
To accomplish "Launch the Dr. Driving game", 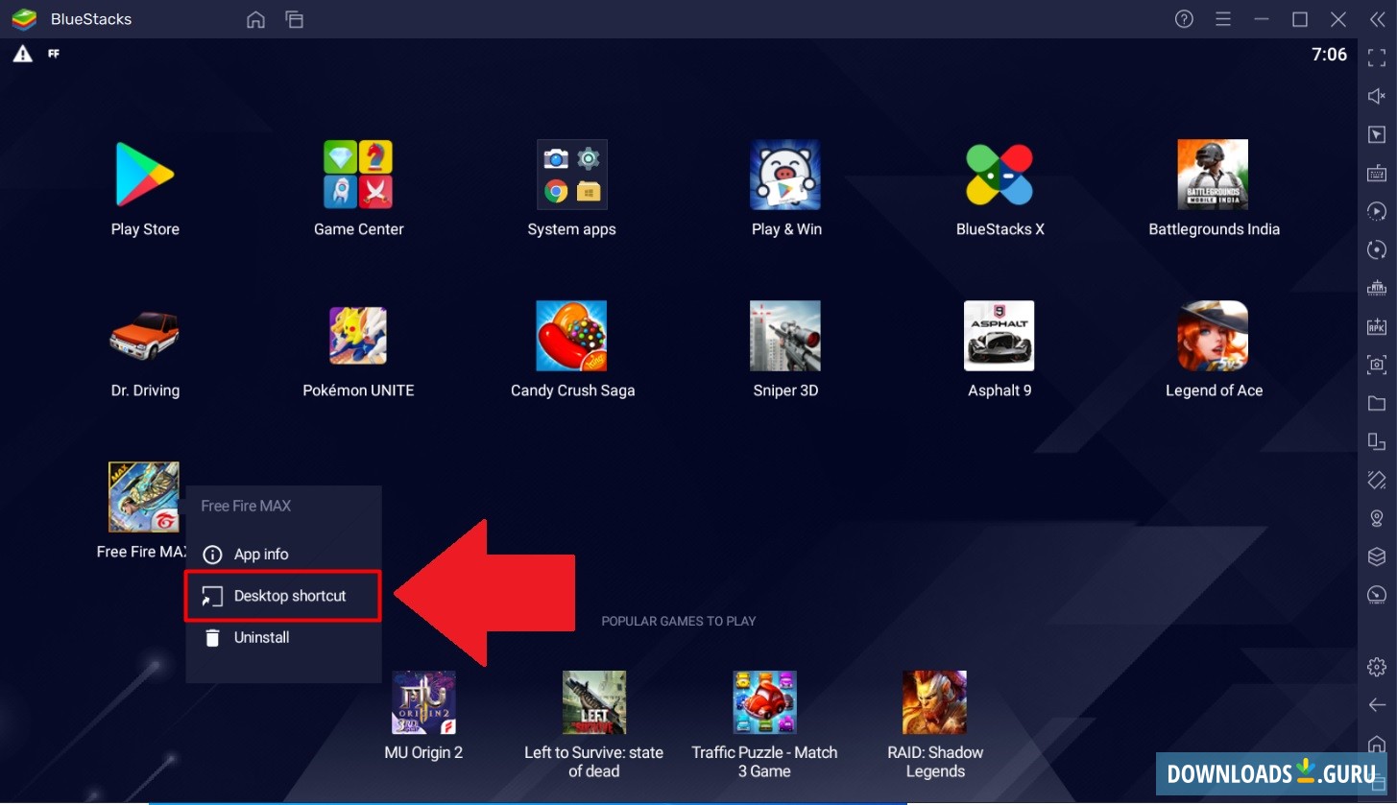I will pos(145,335).
